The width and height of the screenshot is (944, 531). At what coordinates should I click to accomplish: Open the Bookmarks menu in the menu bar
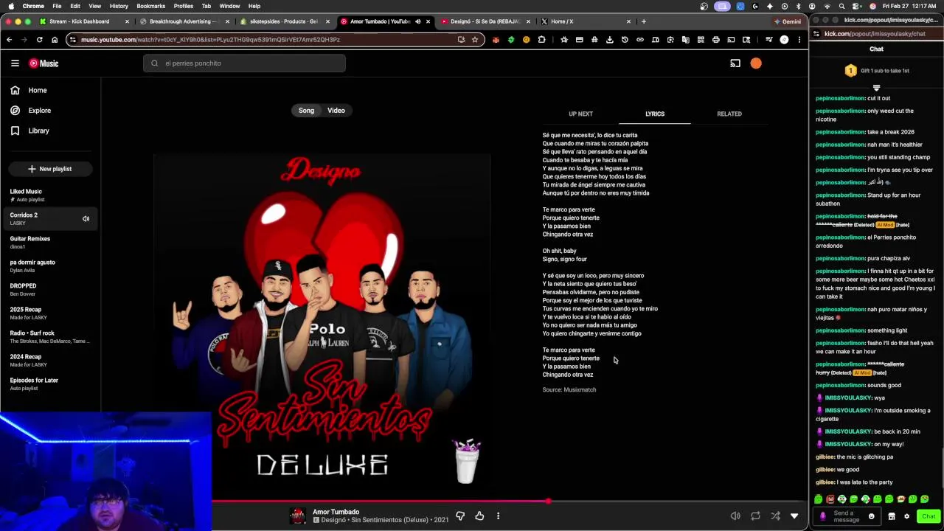point(150,6)
